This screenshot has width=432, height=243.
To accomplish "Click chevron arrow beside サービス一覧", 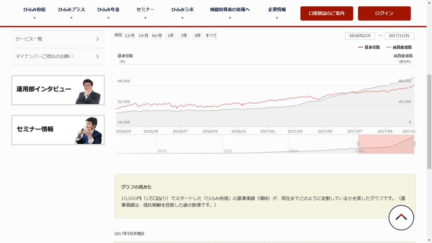I will (97, 39).
